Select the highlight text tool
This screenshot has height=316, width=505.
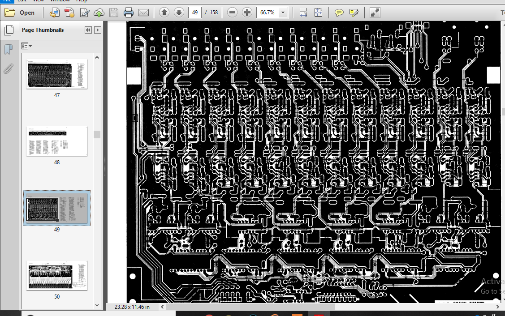coord(354,13)
